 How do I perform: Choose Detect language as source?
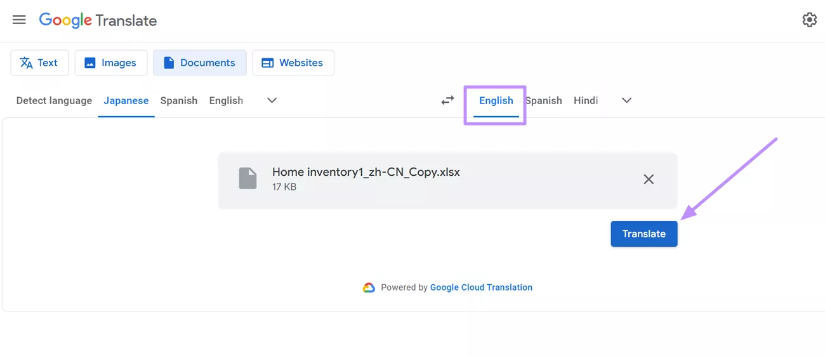(x=54, y=100)
